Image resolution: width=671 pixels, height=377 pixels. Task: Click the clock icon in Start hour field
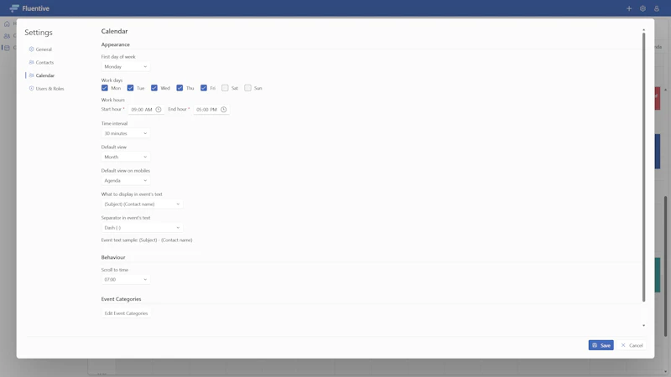[x=159, y=110]
